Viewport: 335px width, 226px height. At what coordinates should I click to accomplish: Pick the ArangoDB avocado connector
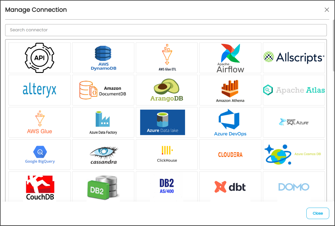point(167,90)
